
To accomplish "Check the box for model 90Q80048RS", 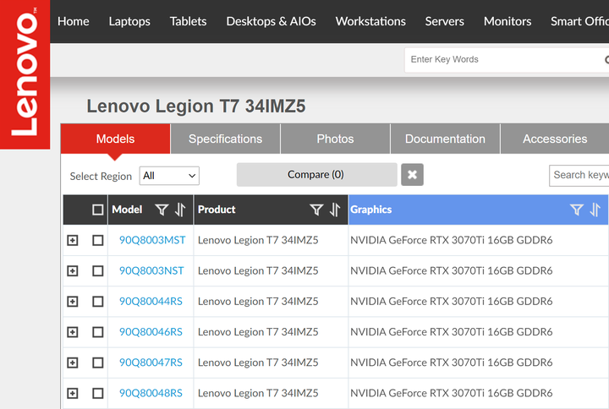I will [x=98, y=394].
